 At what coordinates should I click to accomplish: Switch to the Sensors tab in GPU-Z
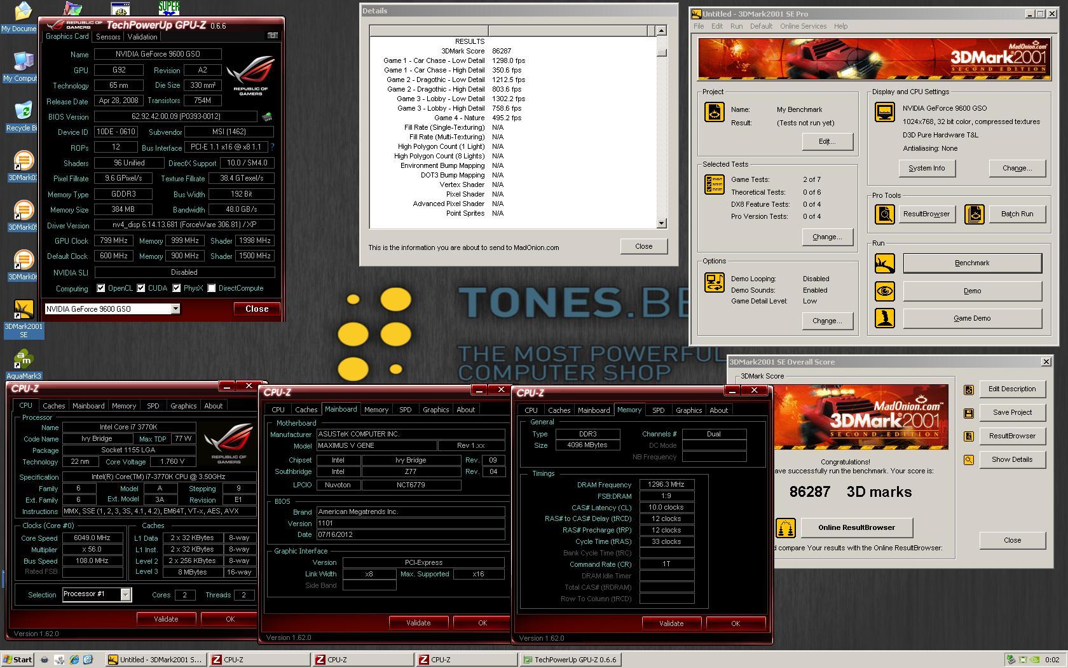108,37
